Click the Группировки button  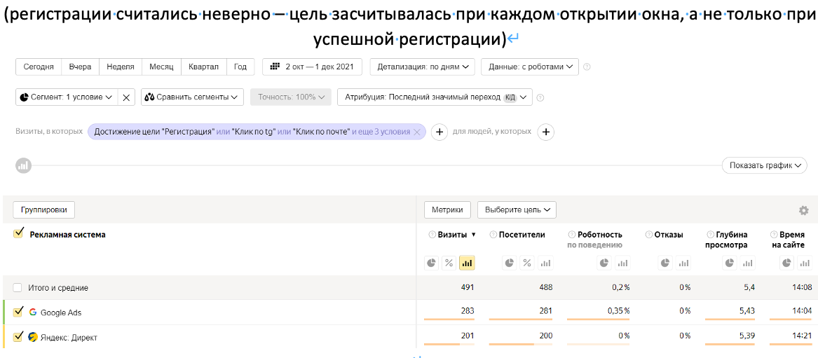coord(44,209)
